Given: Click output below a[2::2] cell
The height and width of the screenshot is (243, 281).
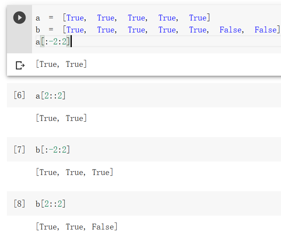Looking at the screenshot, I should tap(61, 118).
